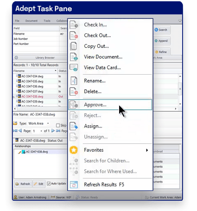197x211 pixels.
Task: Select Approve... menu entry
Action: (110, 105)
